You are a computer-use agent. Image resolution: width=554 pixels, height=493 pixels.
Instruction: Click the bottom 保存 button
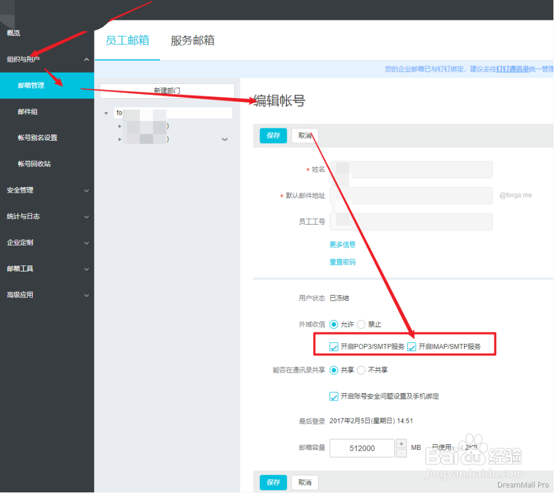pyautogui.click(x=273, y=483)
